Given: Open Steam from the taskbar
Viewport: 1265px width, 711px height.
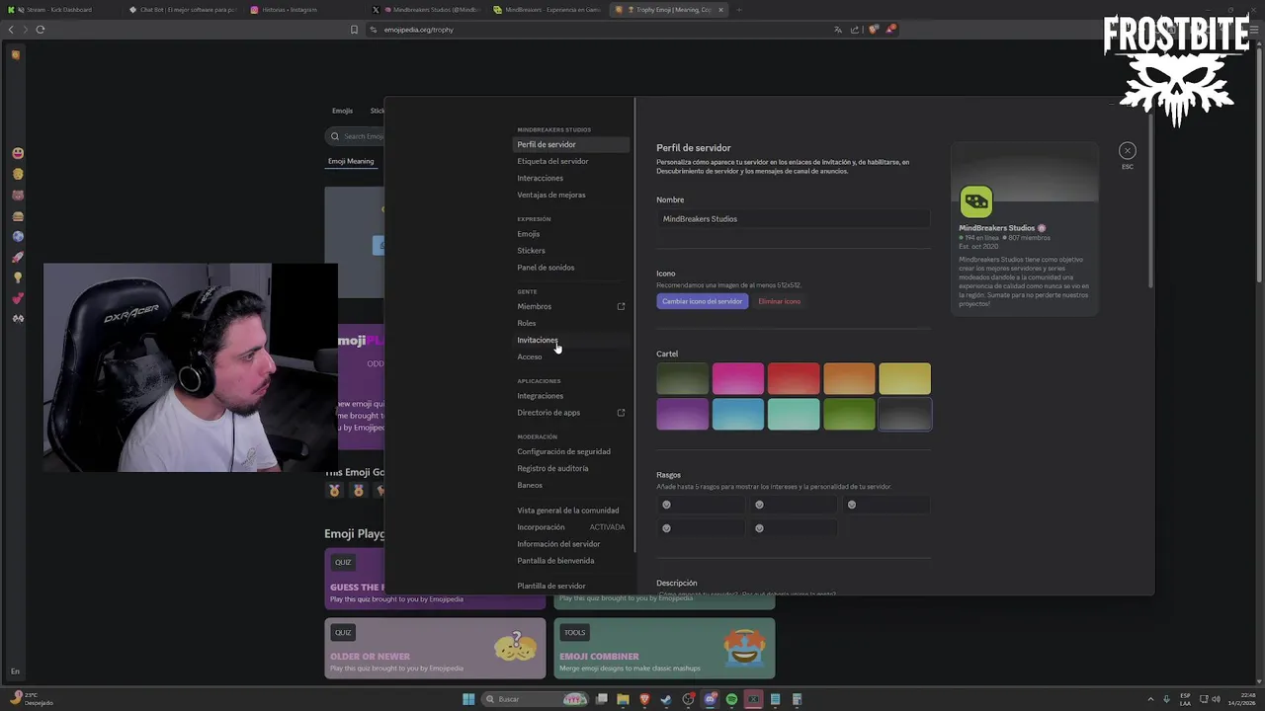Looking at the screenshot, I should coord(666,699).
